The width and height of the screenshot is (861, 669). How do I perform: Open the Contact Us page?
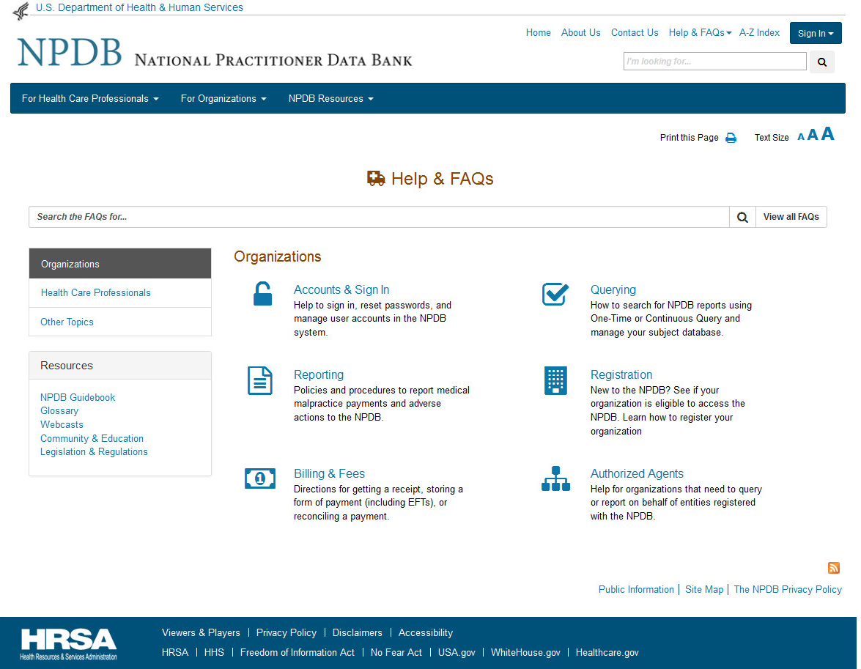635,33
